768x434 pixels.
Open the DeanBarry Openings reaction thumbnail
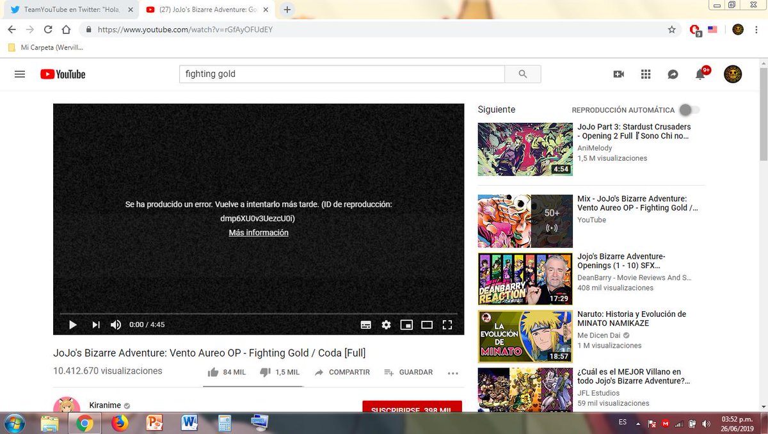(525, 279)
